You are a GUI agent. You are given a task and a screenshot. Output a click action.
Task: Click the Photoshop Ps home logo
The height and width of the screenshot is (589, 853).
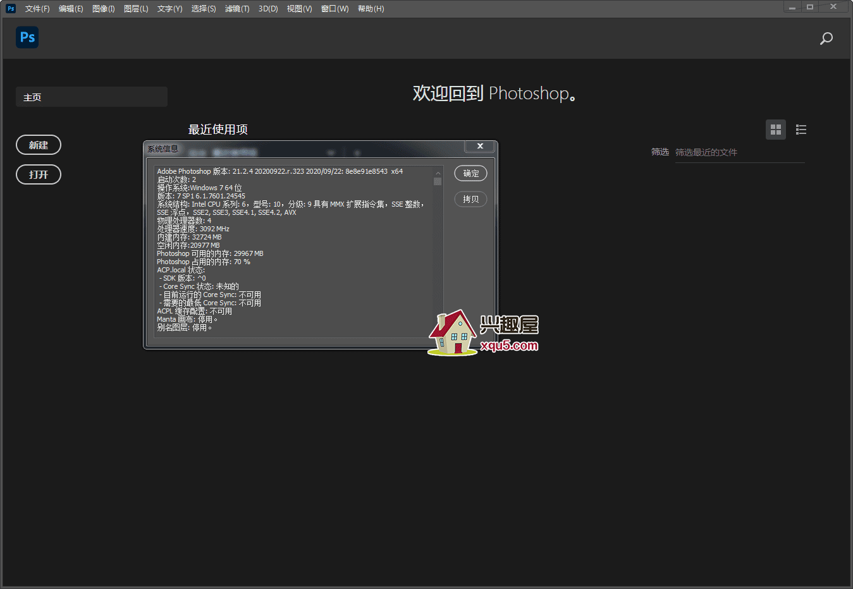click(x=27, y=37)
